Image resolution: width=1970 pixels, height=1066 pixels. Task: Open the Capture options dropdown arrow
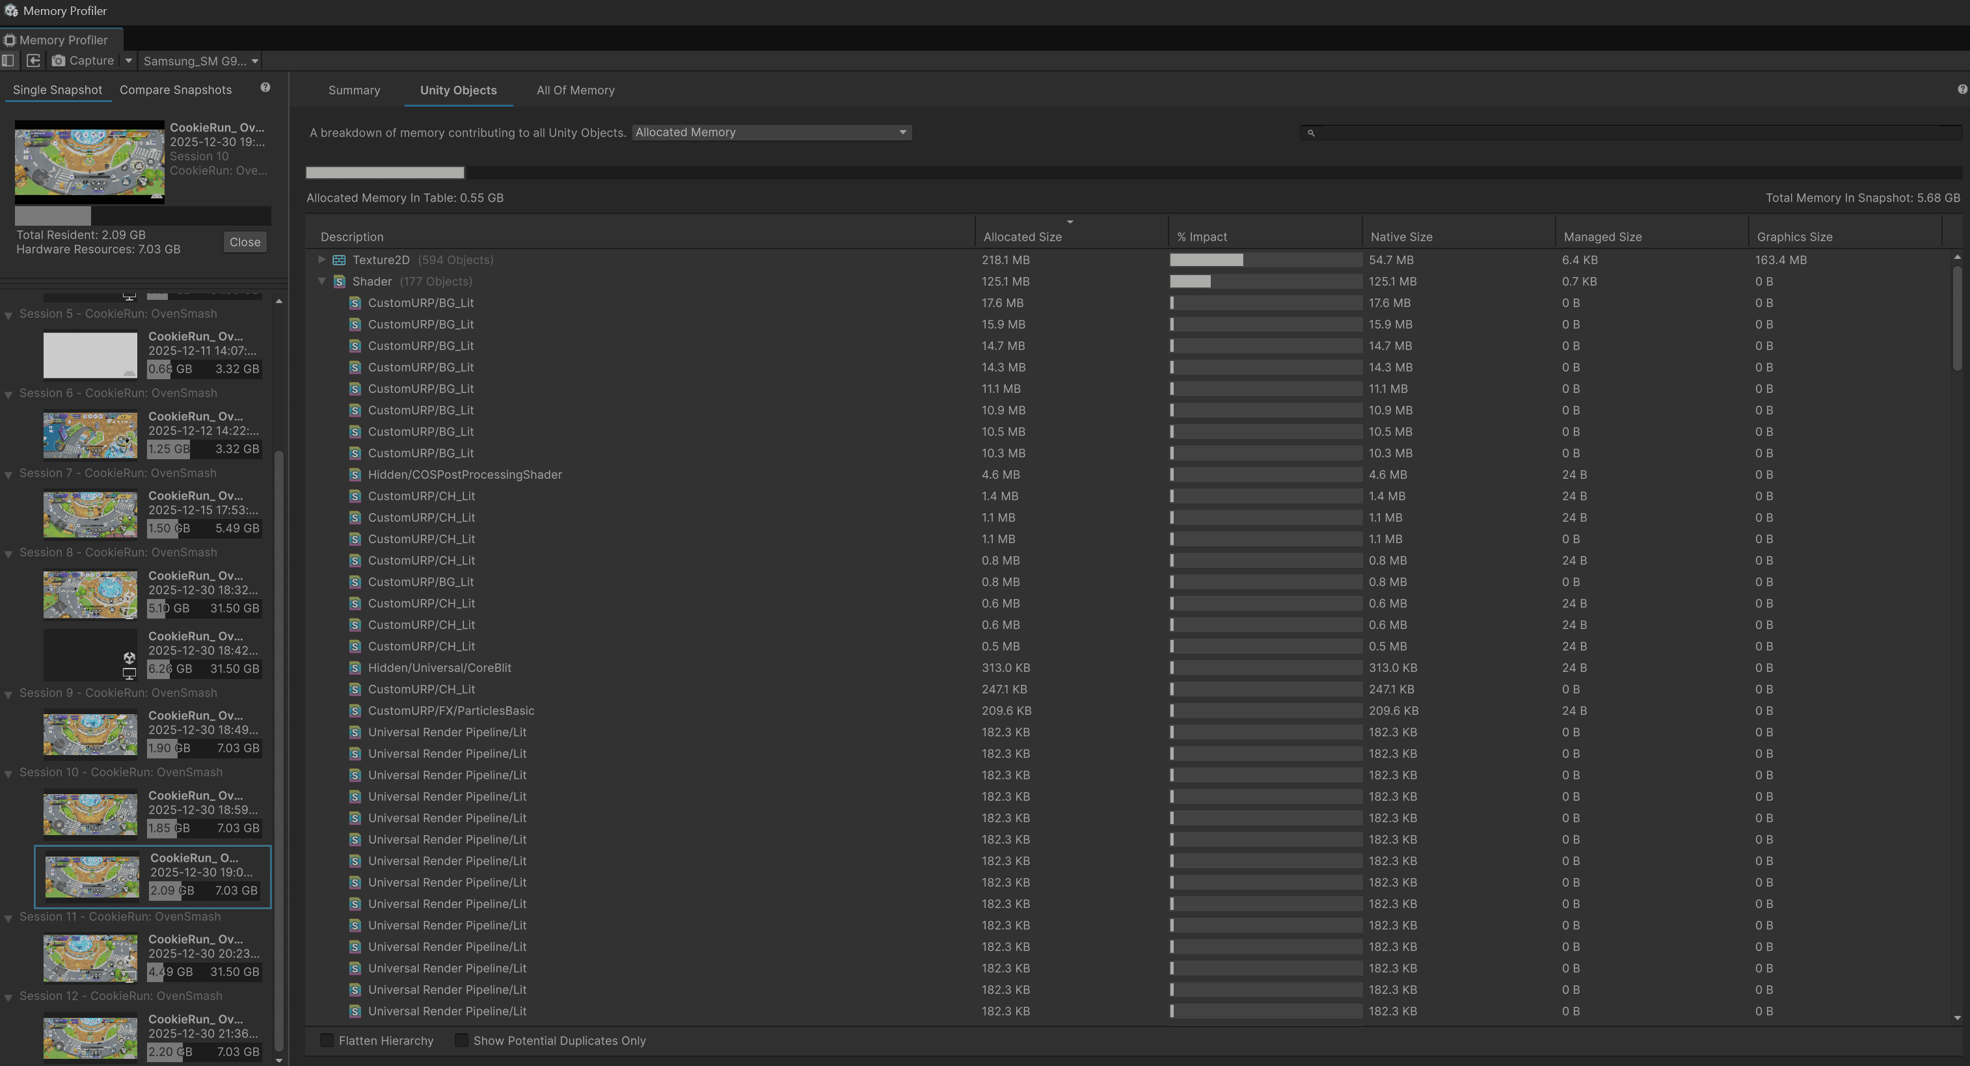[x=128, y=60]
